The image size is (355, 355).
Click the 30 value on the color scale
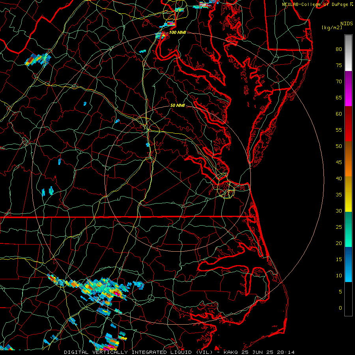[x=339, y=211]
